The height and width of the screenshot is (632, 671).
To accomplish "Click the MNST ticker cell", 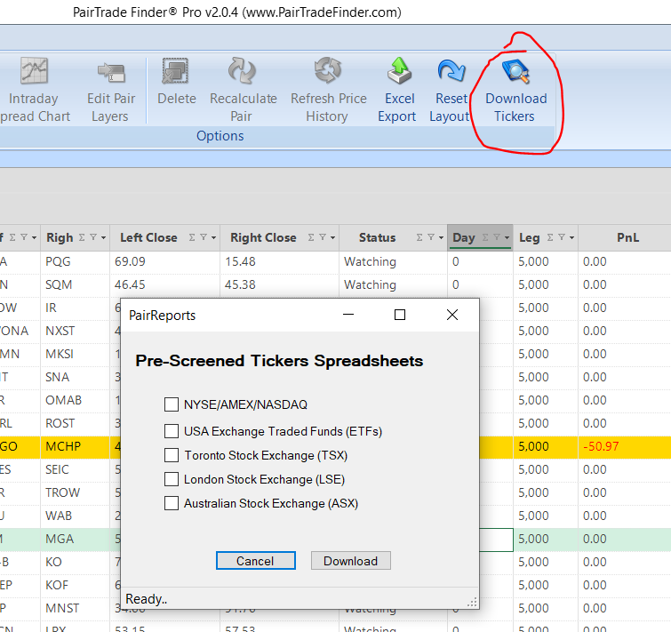I will 75,608.
